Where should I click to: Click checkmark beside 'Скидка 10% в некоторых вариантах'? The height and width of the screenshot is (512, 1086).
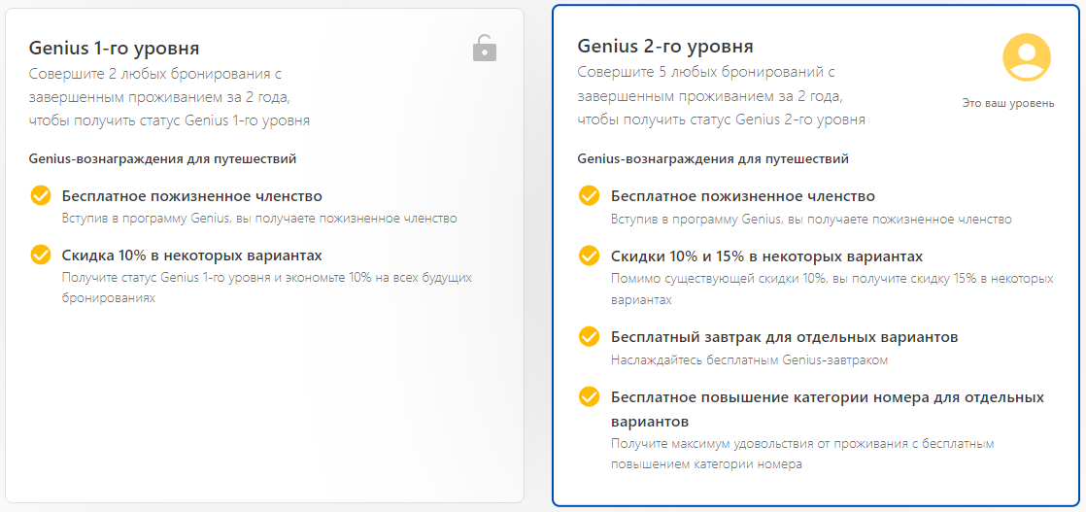41,255
